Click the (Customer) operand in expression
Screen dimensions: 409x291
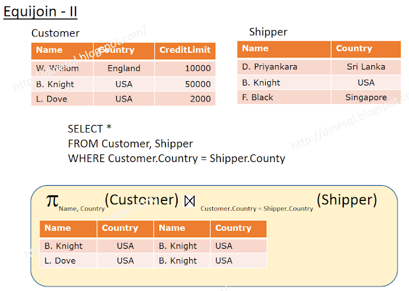click(141, 200)
